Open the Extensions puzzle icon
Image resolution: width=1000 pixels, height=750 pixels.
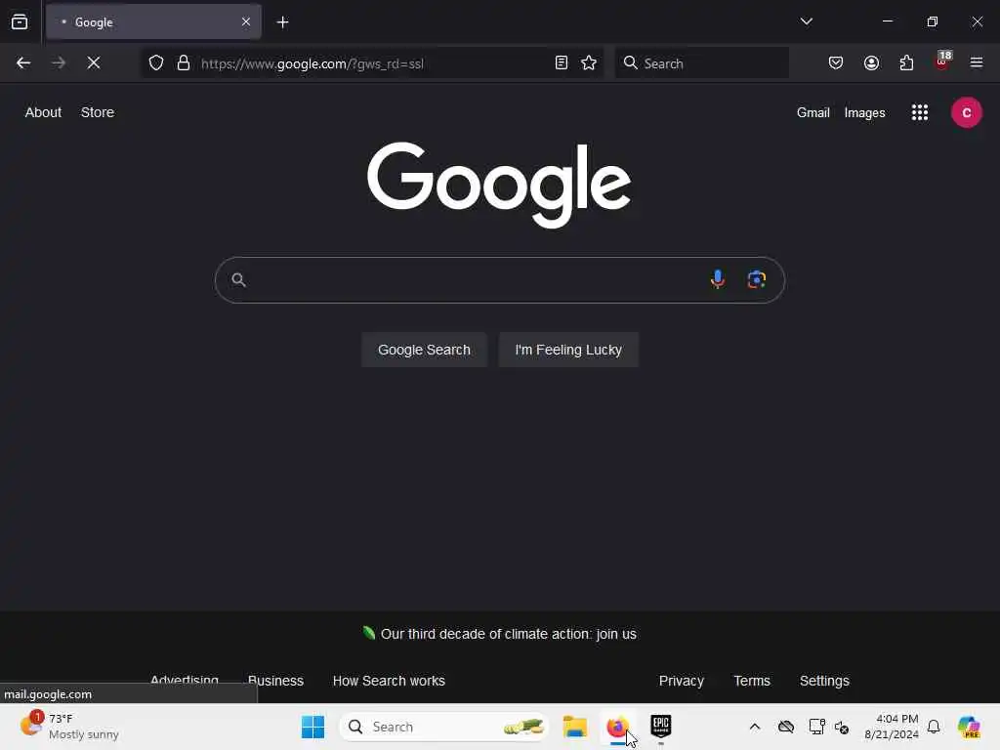pyautogui.click(x=906, y=62)
